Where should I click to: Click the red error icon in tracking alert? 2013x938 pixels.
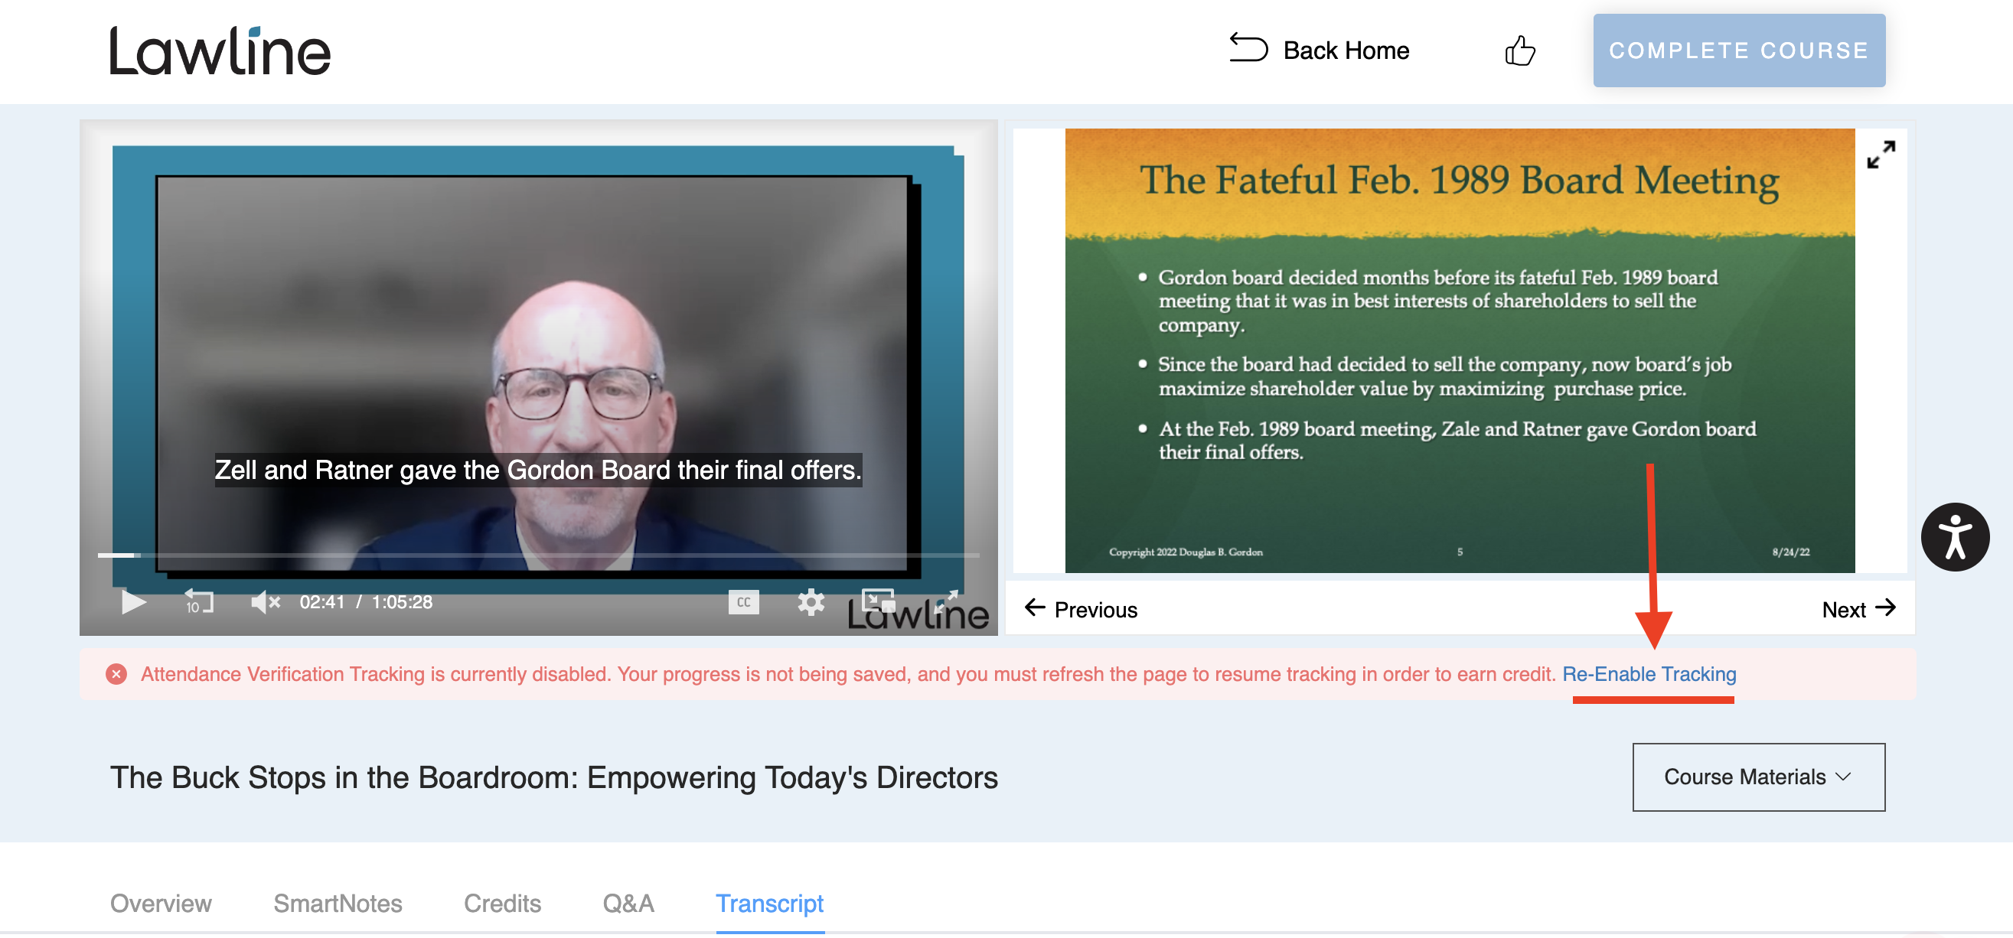(116, 674)
